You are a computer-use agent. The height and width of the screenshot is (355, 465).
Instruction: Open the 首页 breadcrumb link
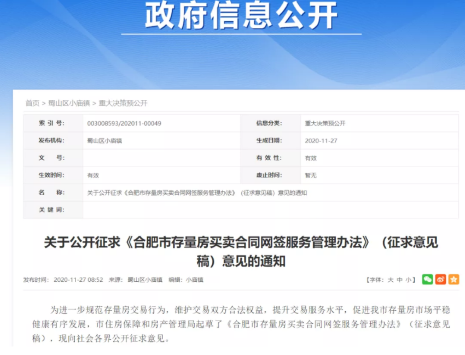pos(32,103)
